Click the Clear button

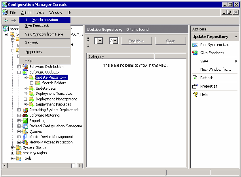pyautogui.click(x=170, y=41)
